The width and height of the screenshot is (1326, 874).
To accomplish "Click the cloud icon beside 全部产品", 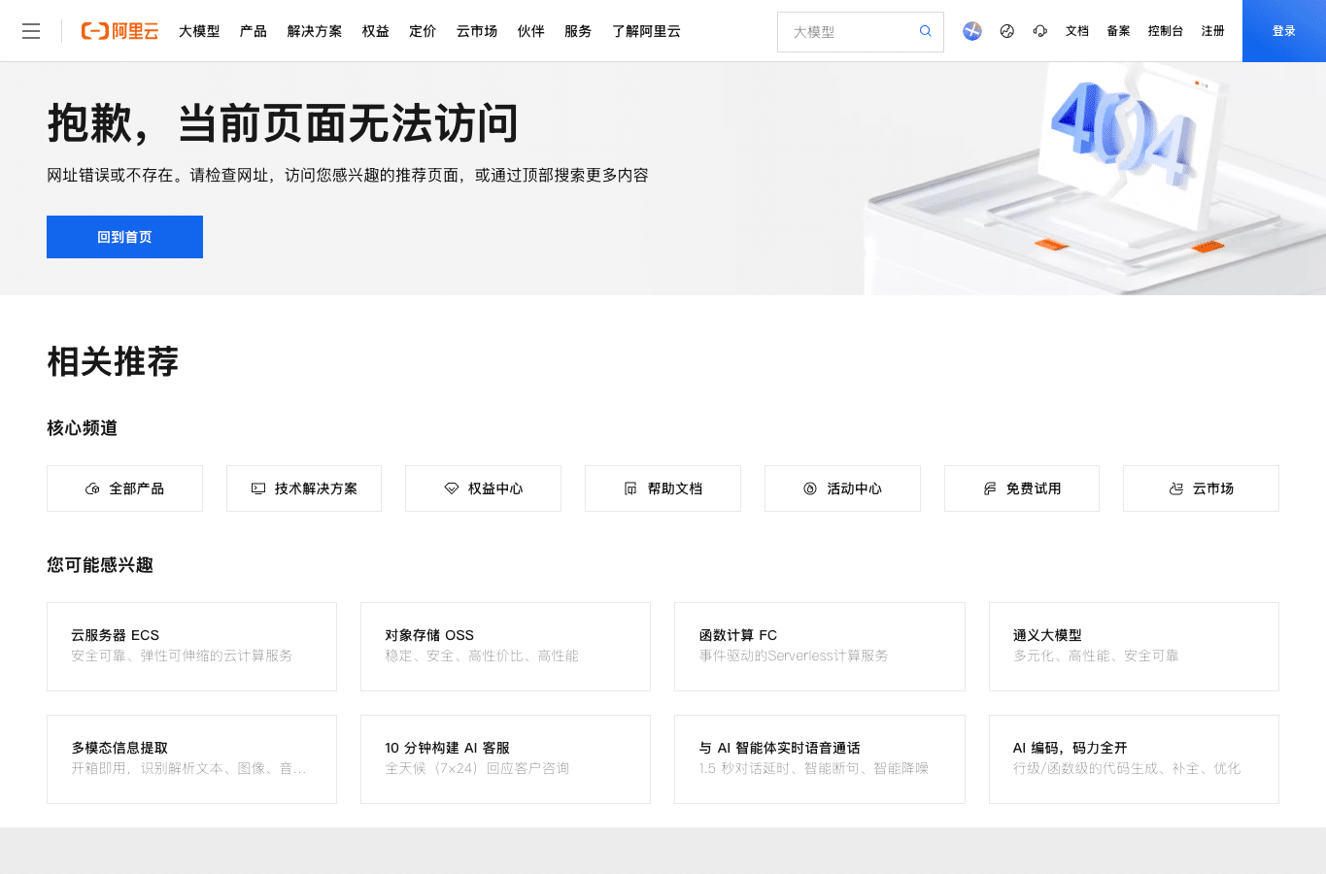I will click(x=92, y=488).
